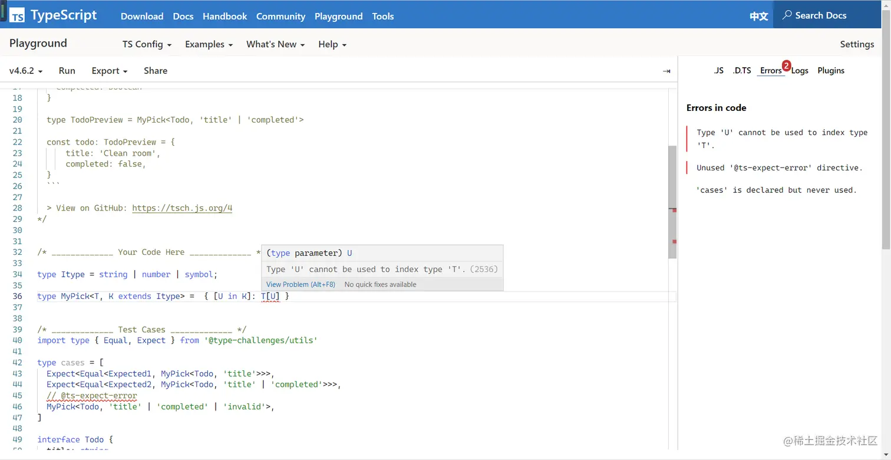Click 'type TodoPreview' on line 20
The height and width of the screenshot is (460, 891).
[x=85, y=120]
